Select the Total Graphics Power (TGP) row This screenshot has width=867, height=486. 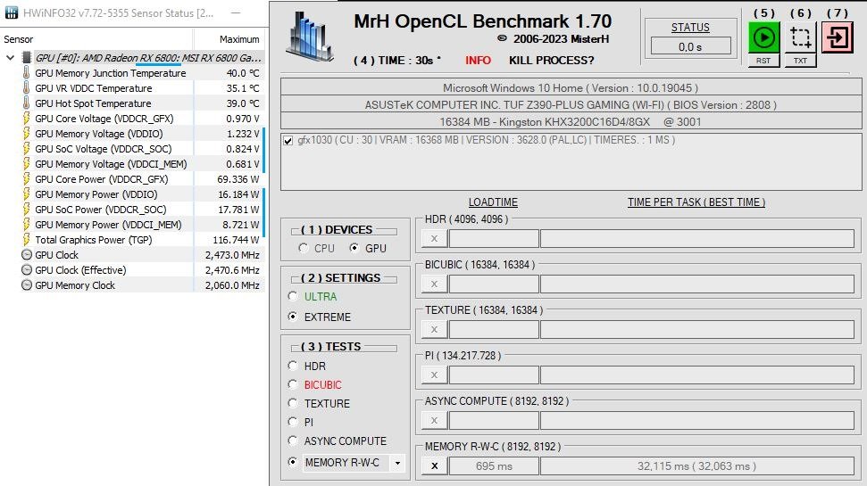(143, 240)
